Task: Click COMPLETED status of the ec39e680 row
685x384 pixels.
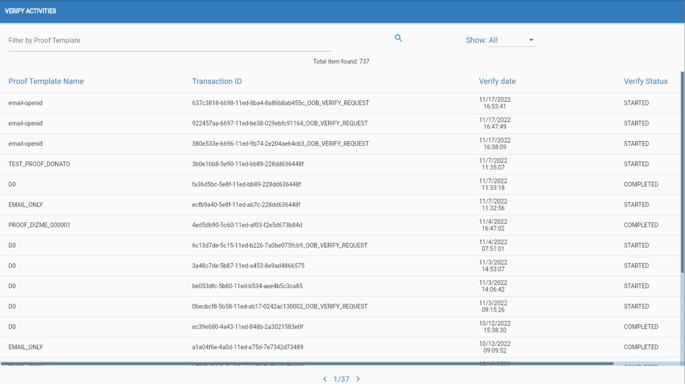Action: (x=641, y=327)
